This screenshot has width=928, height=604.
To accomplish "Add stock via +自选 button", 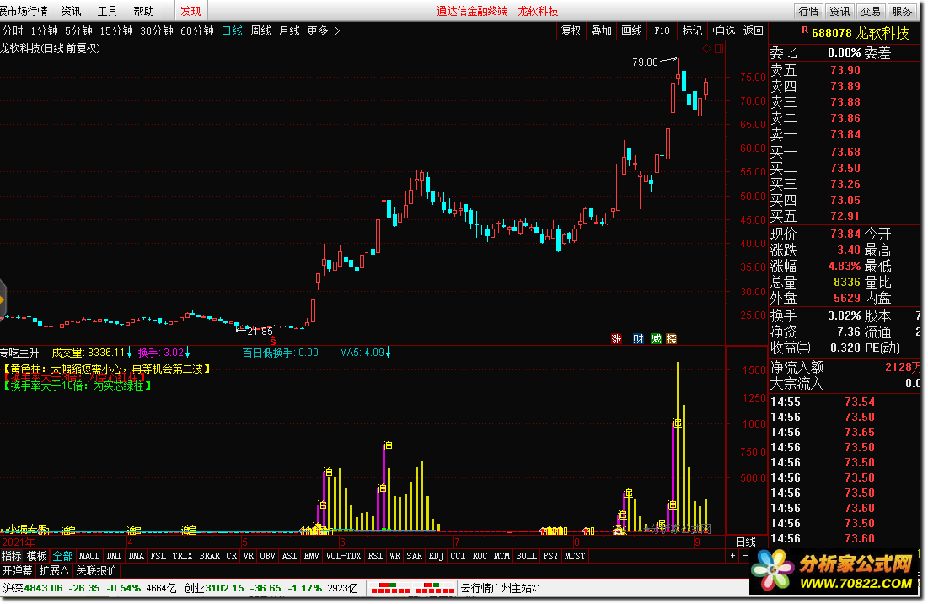I will click(x=723, y=31).
